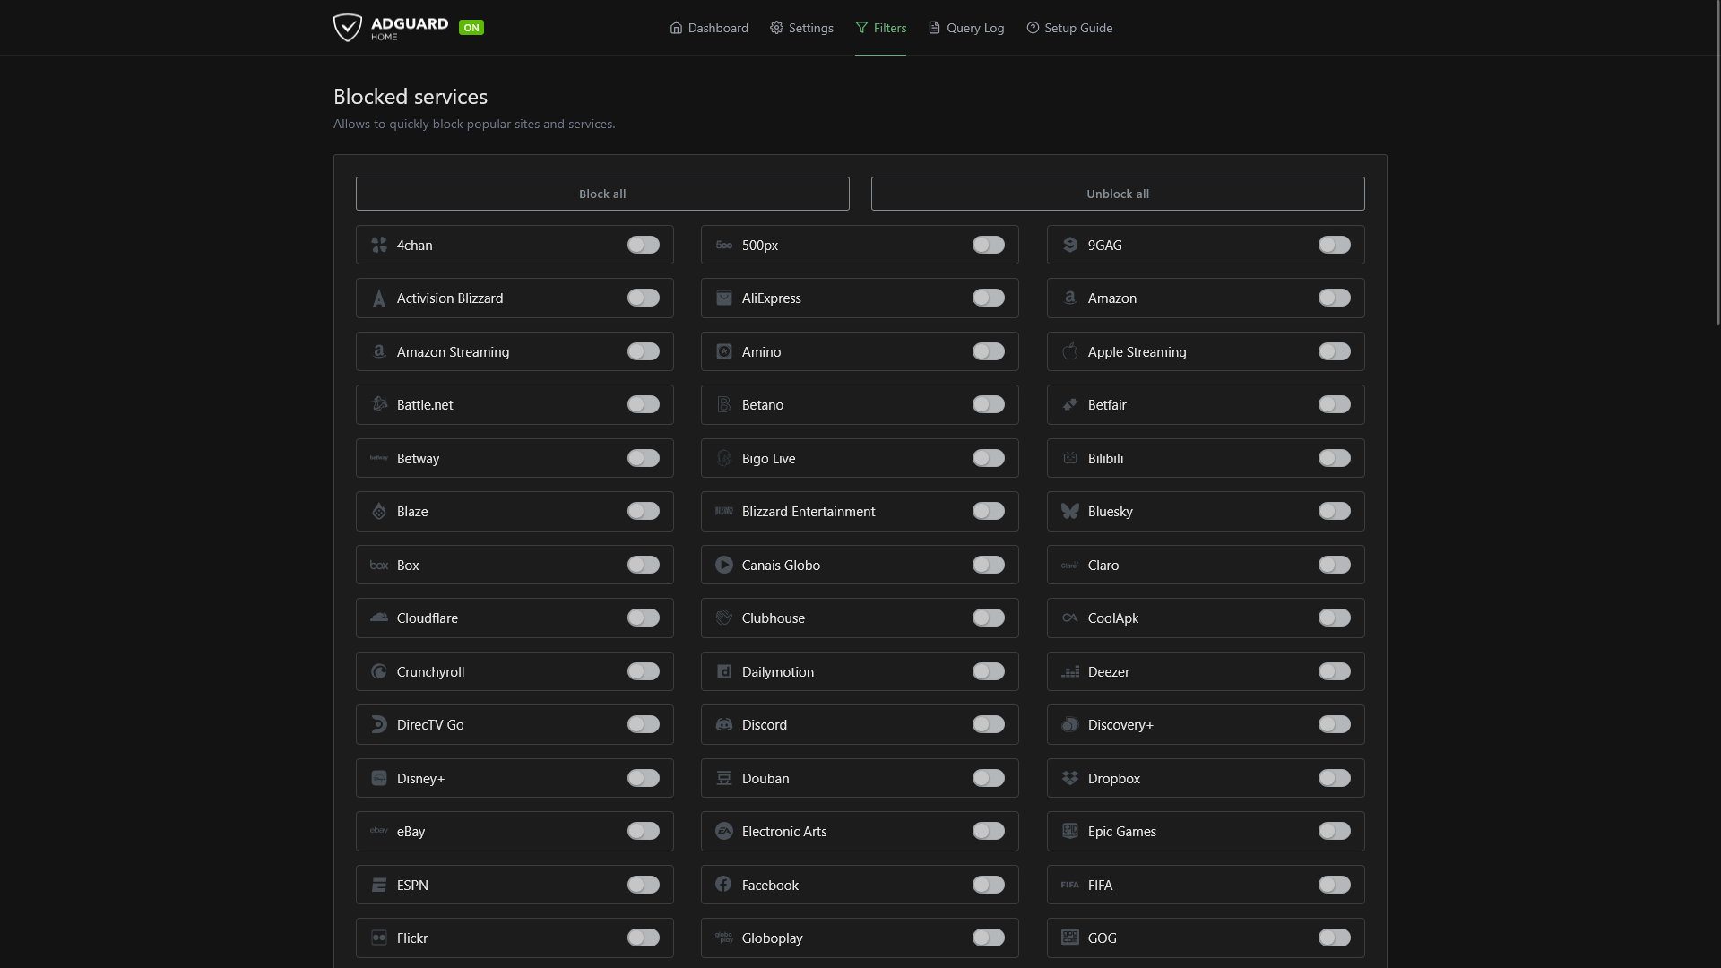1721x968 pixels.
Task: Click the Cloudflare cloud icon
Action: coord(379,618)
